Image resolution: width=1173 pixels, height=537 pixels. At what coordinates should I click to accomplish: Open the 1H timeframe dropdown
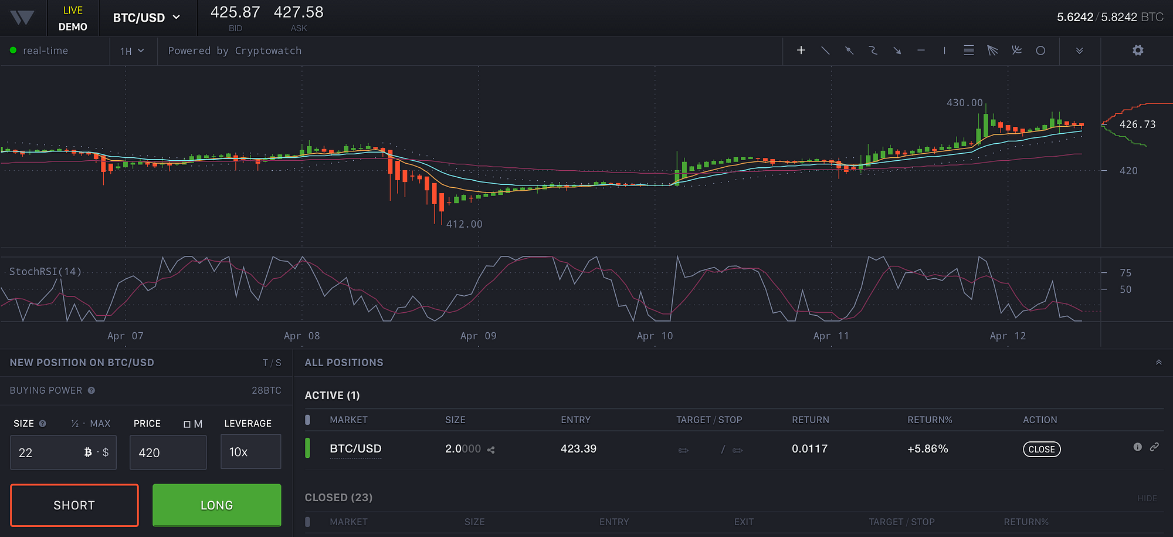click(x=132, y=51)
